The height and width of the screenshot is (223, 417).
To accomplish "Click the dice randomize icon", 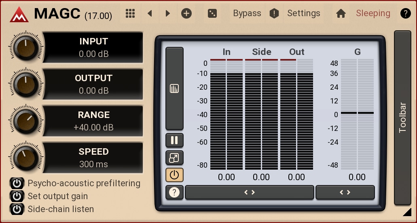I will 212,13.
